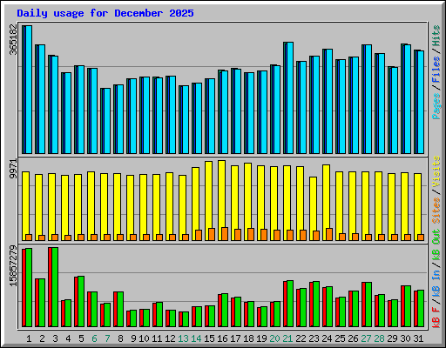Viewport: 446px width, 348px height.
Task: Click green weekend day label 13
Action: [x=183, y=338]
